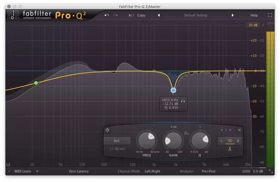Copy settings with the Copy button

coord(141,15)
